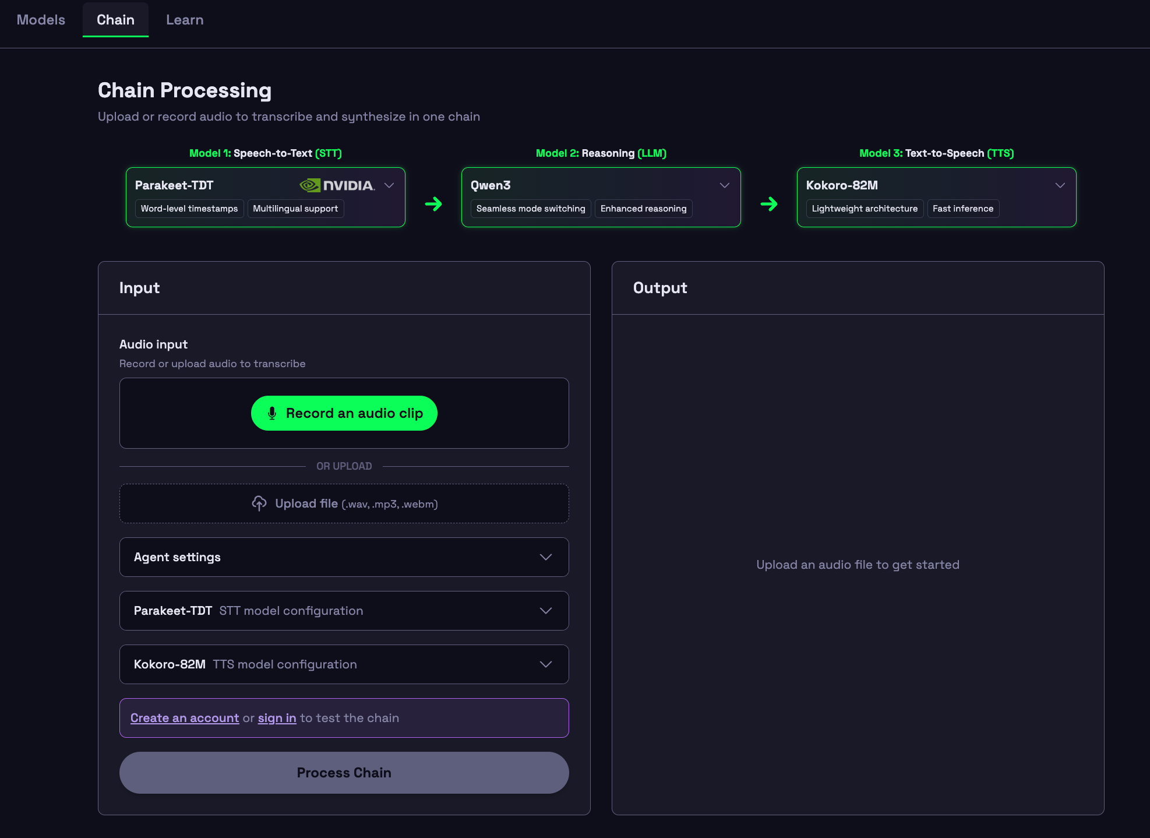Click the cloud upload icon

[x=259, y=503]
